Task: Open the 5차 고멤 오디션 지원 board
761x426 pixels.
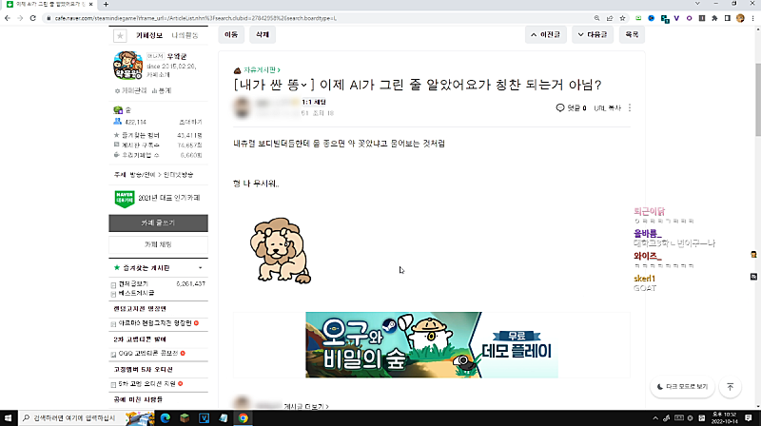Action: (x=147, y=384)
